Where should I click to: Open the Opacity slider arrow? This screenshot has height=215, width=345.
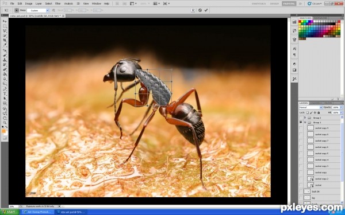coord(341,107)
